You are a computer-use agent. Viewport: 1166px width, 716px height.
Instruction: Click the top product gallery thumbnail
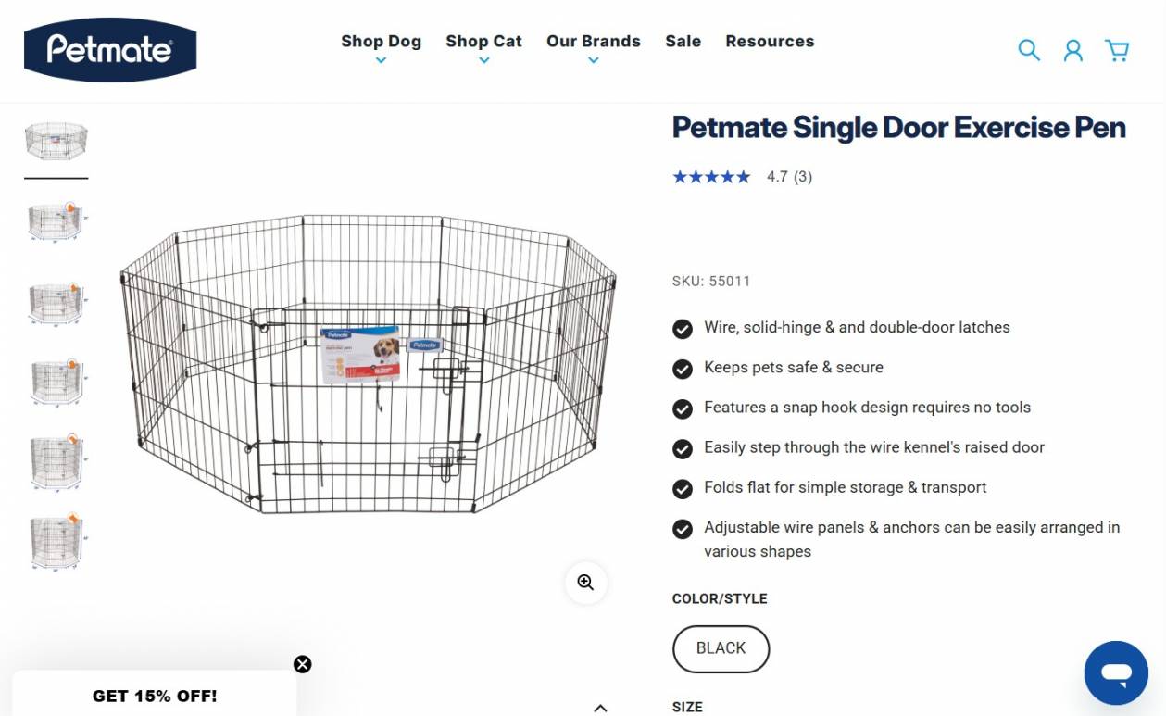(x=56, y=139)
